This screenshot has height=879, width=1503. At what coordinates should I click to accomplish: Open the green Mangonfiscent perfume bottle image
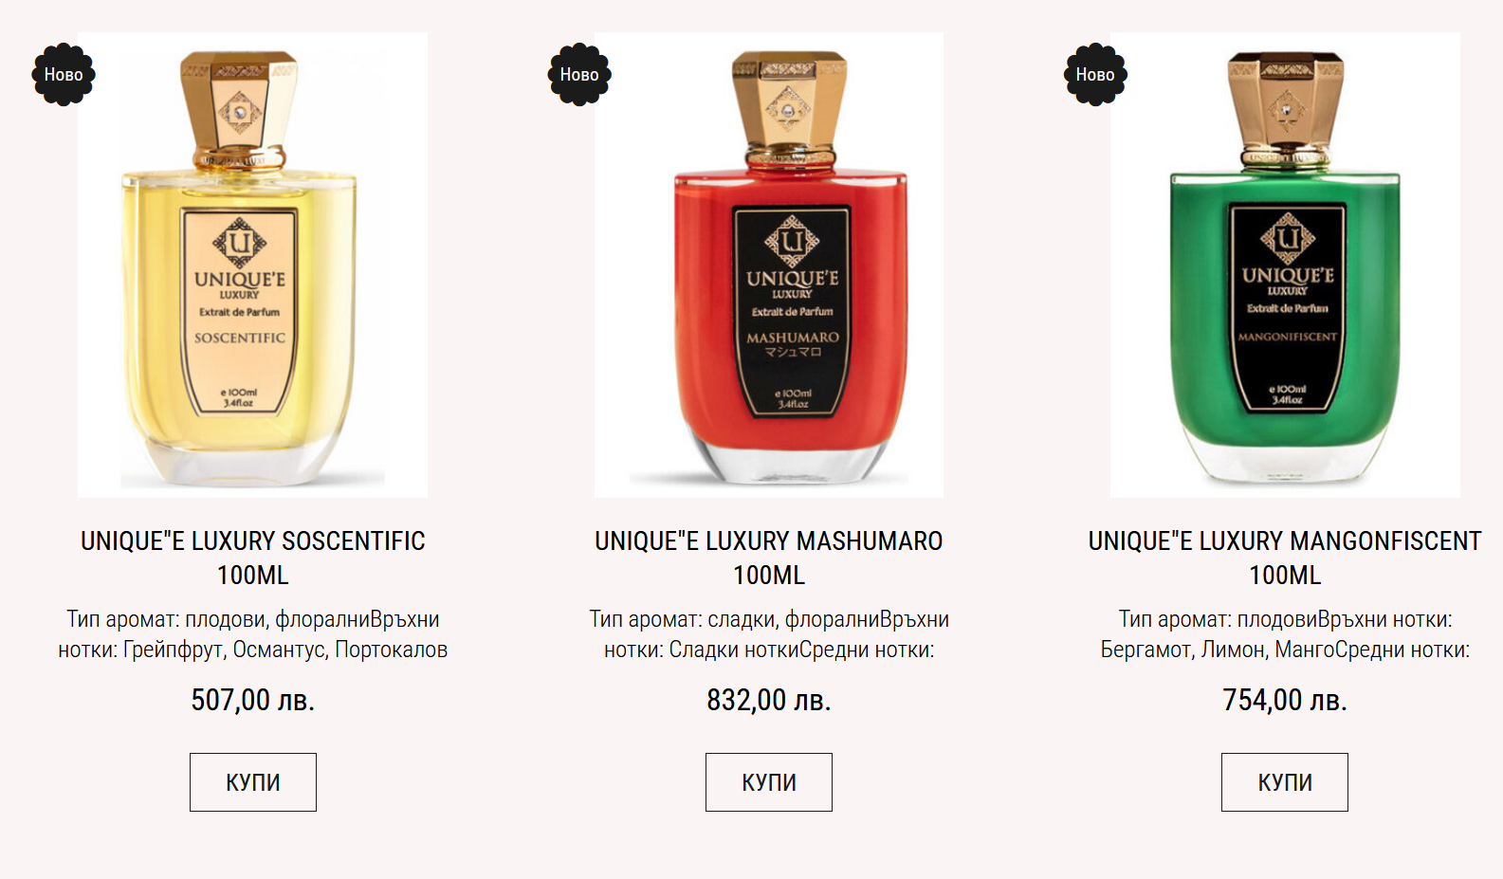coord(1285,265)
